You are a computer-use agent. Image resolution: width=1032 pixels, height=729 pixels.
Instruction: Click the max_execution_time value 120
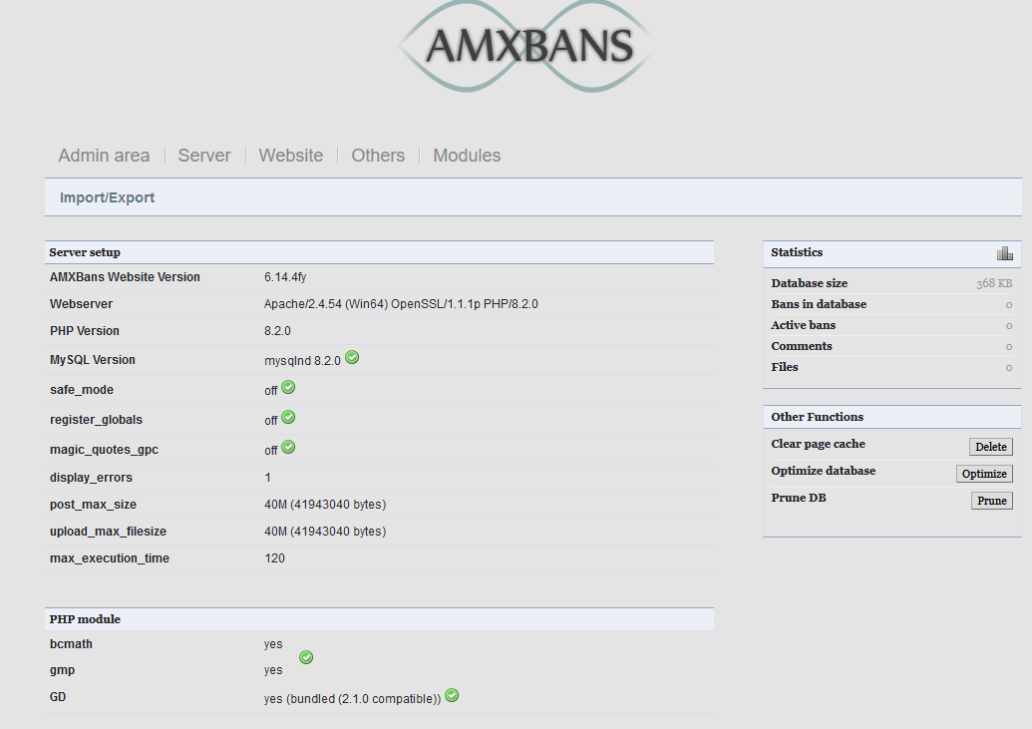pyautogui.click(x=274, y=558)
